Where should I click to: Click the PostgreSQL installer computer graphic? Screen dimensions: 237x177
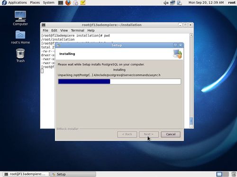click(177, 54)
